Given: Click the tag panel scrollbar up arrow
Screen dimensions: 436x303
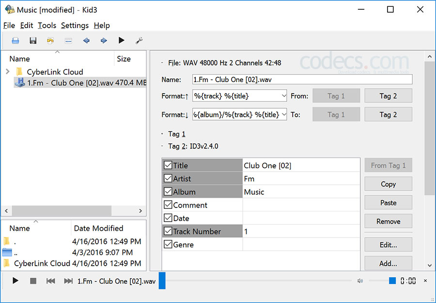Looking at the screenshot, I should [x=430, y=57].
